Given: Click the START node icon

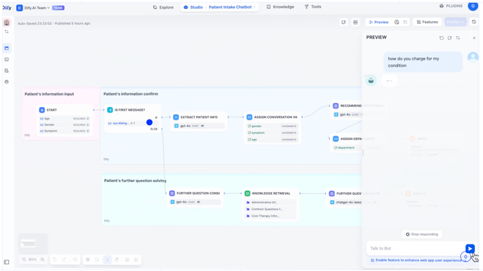Looking at the screenshot, I should point(42,110).
